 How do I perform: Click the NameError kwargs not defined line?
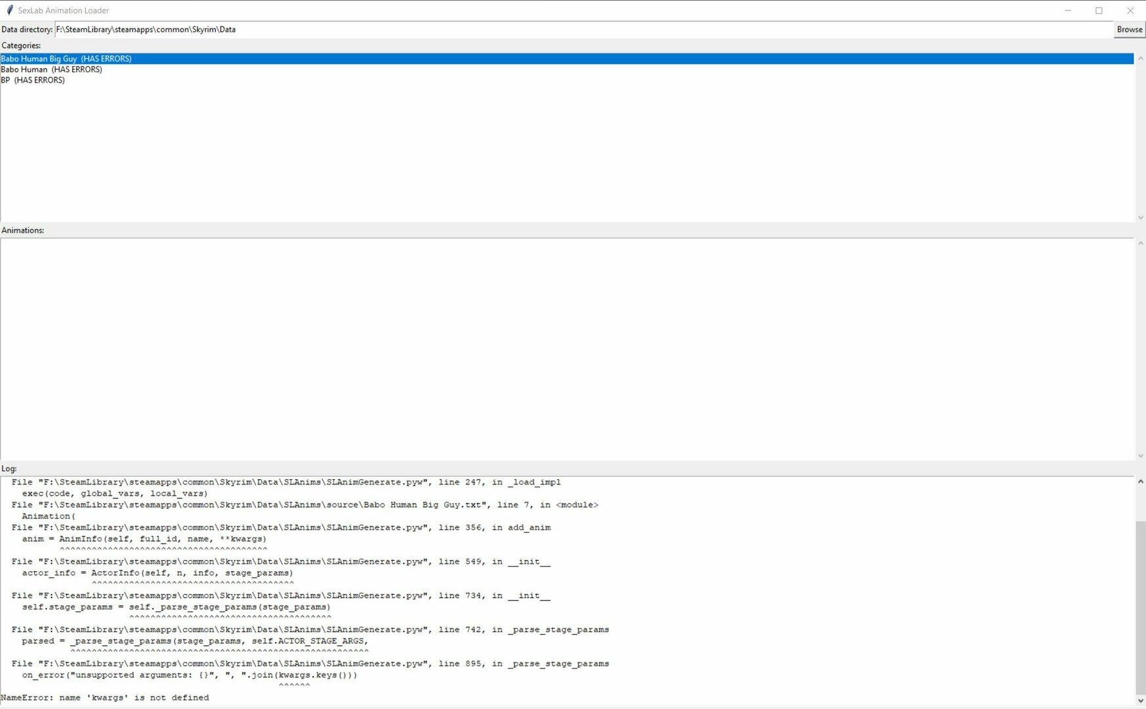(105, 698)
